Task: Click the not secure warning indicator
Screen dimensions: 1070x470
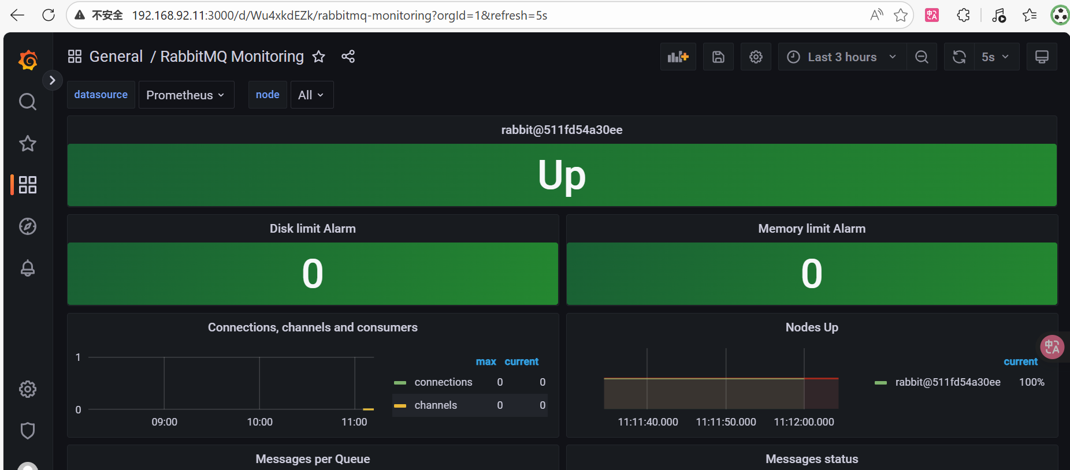Action: 99,15
